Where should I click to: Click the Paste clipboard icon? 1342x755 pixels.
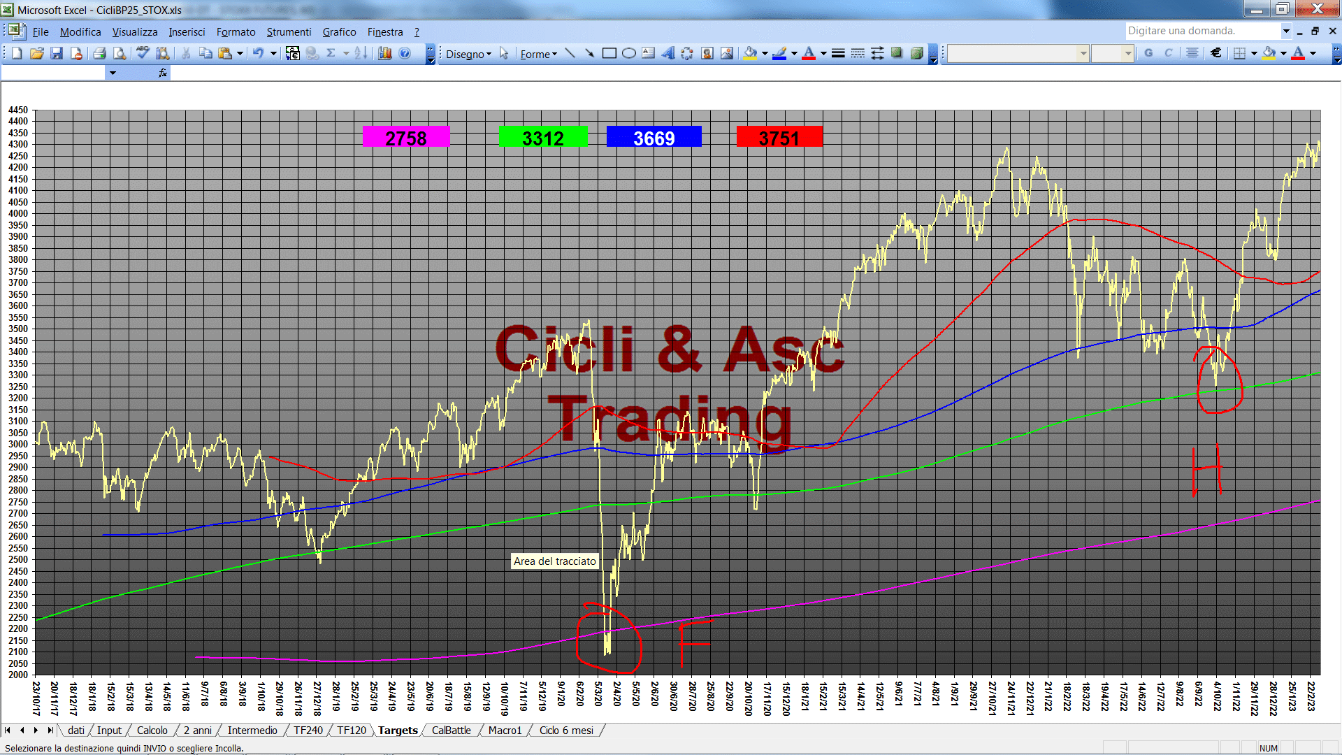pyautogui.click(x=225, y=53)
